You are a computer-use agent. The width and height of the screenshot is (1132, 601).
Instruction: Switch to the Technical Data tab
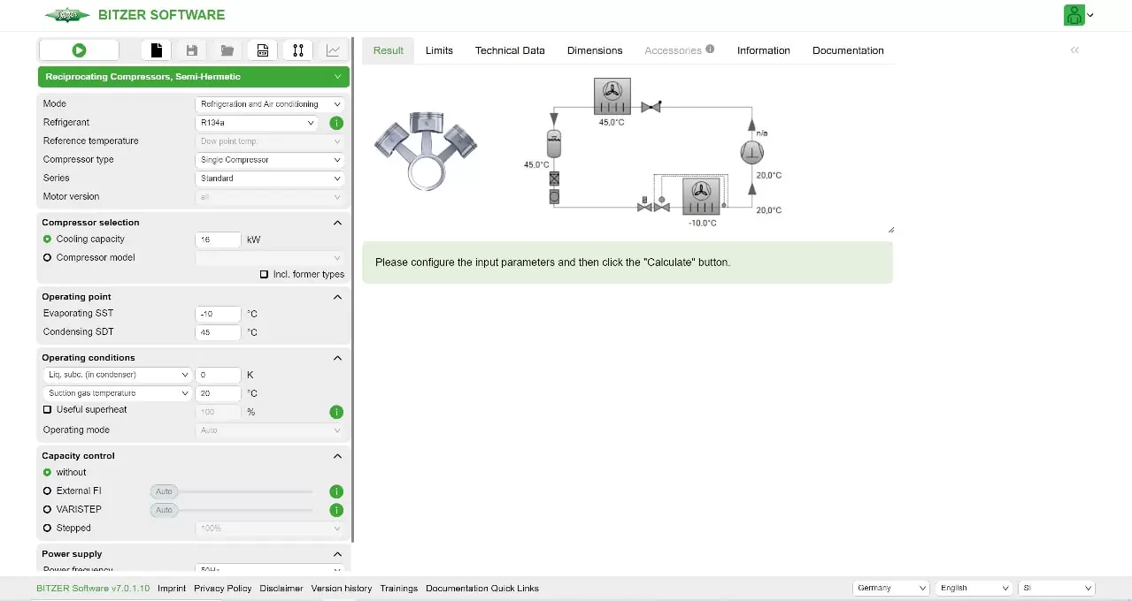pyautogui.click(x=510, y=50)
